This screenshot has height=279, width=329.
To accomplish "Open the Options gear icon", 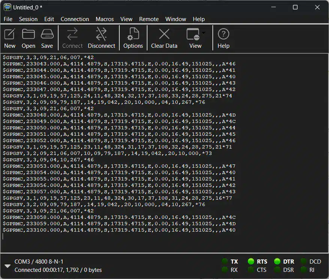I will click(x=133, y=35).
